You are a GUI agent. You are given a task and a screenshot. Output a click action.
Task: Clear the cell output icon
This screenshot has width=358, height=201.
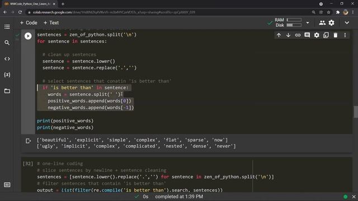click(28, 141)
